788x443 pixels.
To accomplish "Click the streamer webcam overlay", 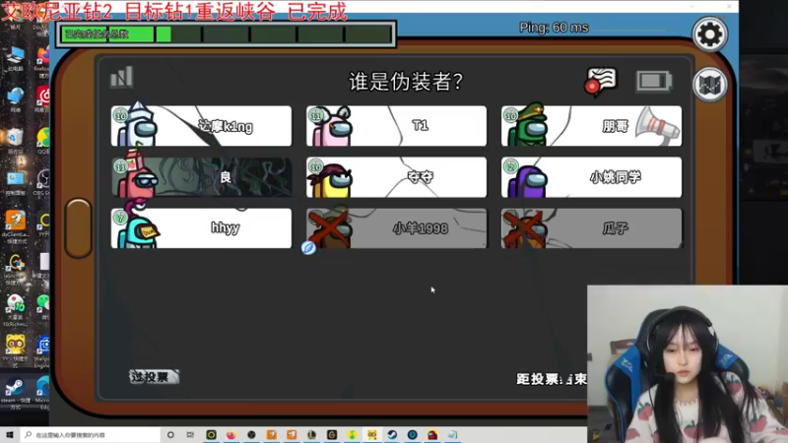I will coord(688,364).
